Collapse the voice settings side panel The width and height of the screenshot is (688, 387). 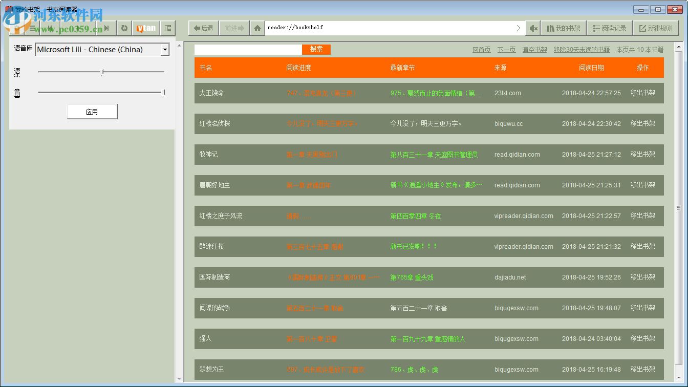[x=168, y=28]
